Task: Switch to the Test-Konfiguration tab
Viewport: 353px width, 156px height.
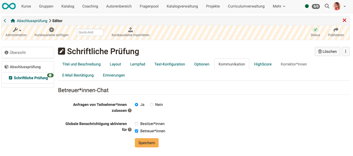Action: (170, 64)
